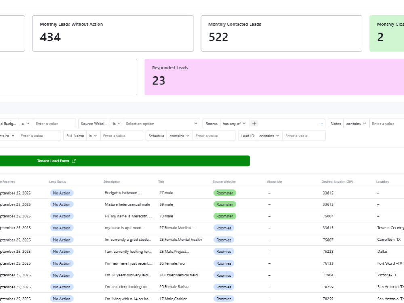Click Roomies tag in the Carrollton-TX row
This screenshot has width=404, height=303.
coord(224,240)
